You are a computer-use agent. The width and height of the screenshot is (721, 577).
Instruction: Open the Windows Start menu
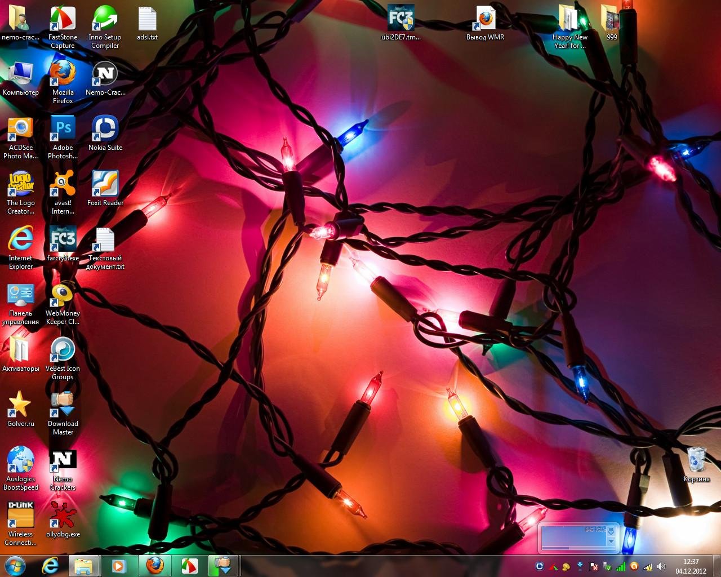click(x=15, y=565)
